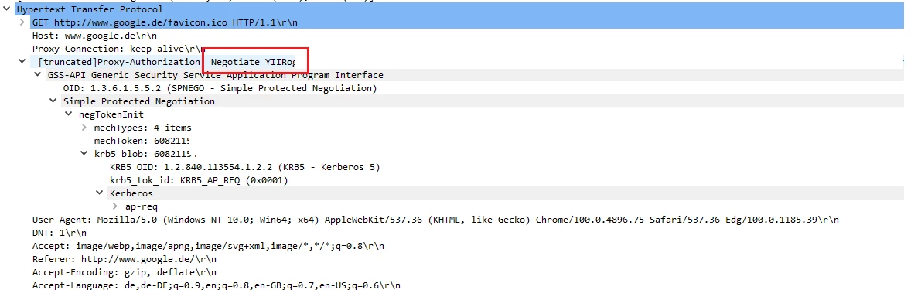Viewport: 911px width, 290px height.
Task: Select the mechTypes: 4 items row
Action: 142,128
